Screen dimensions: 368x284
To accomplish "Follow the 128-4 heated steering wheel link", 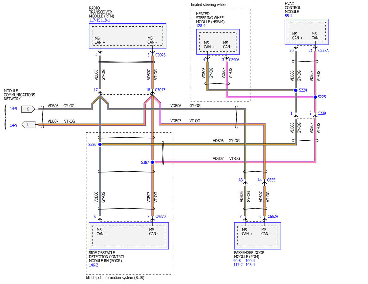I will (x=201, y=26).
